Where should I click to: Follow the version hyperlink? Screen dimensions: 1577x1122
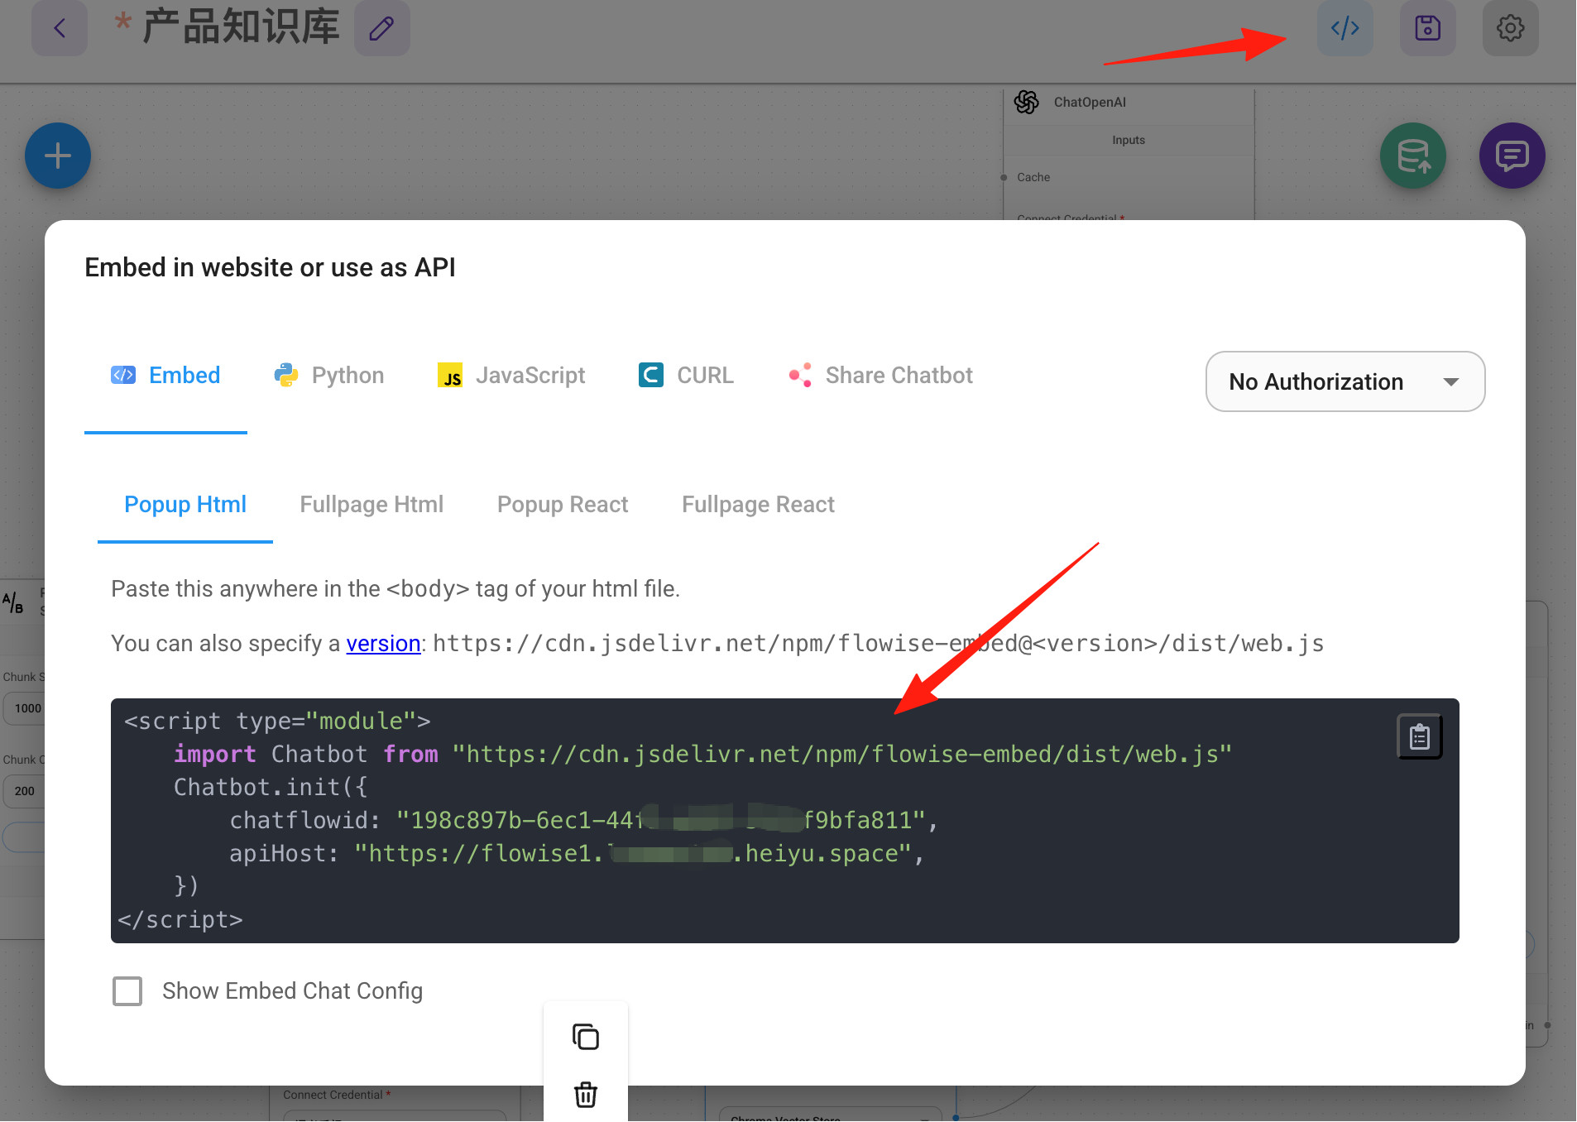click(x=383, y=643)
